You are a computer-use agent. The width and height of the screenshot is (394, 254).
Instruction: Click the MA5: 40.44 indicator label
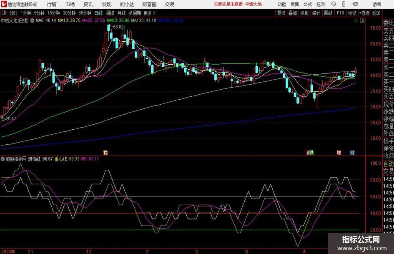(46, 20)
